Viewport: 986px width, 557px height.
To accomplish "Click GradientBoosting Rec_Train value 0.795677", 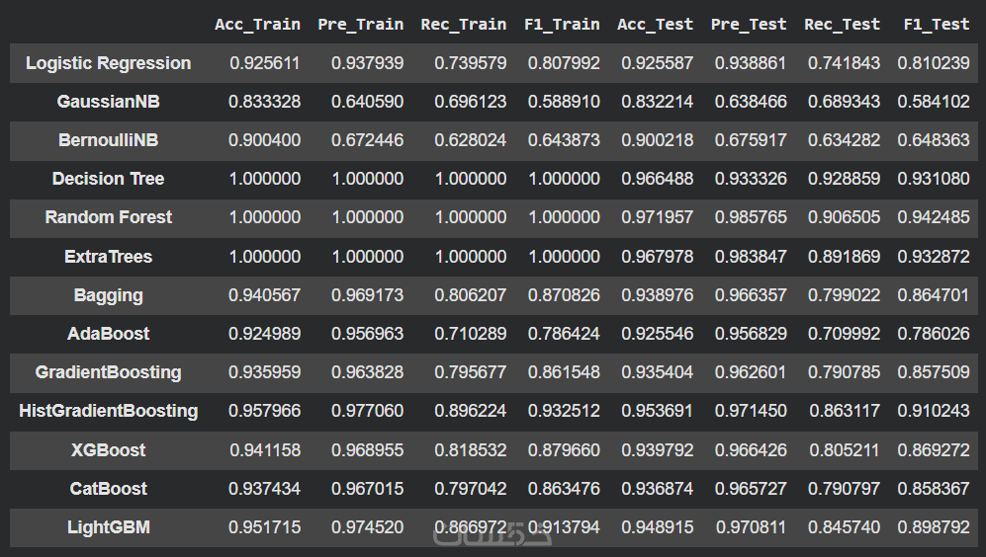I will click(x=471, y=372).
